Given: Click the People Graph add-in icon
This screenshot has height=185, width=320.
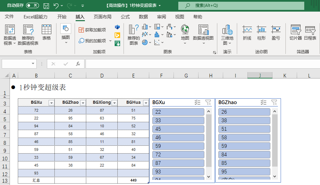Looking at the screenshot, I should coord(117,43).
